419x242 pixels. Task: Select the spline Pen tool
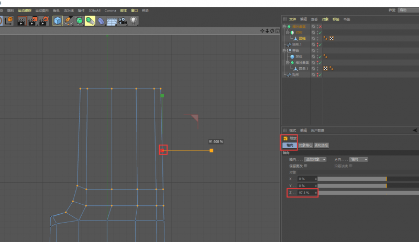tap(69, 20)
